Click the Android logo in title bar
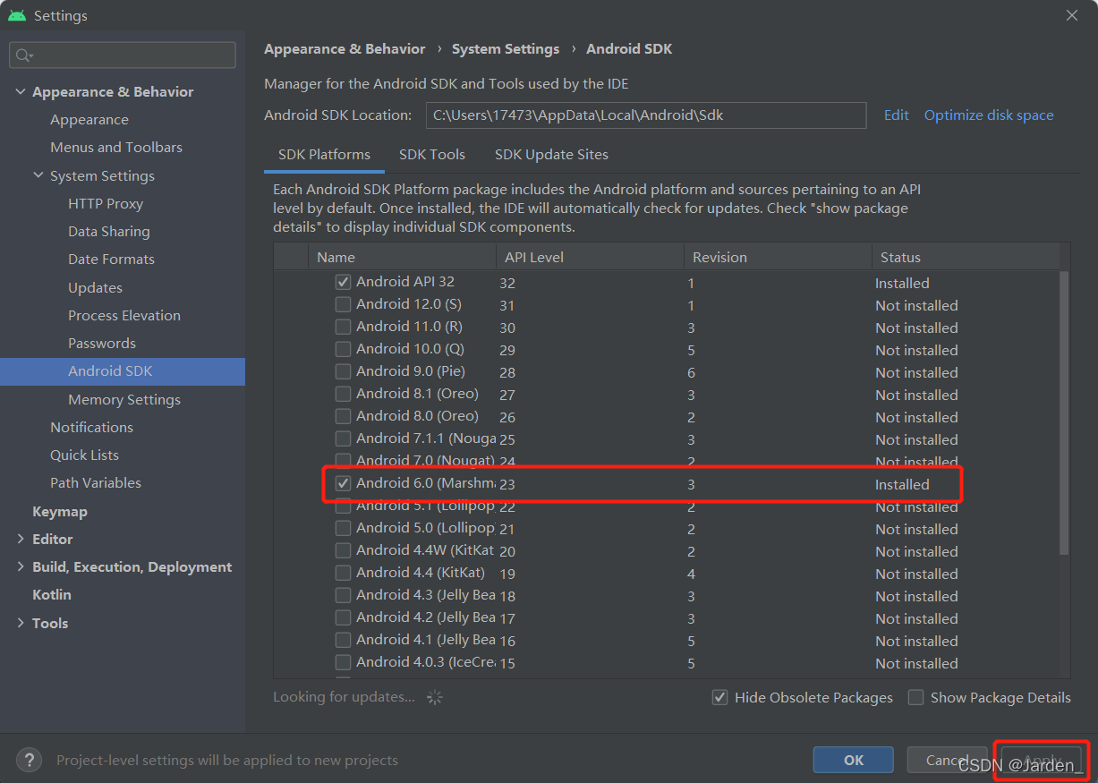The width and height of the screenshot is (1098, 783). [x=17, y=16]
